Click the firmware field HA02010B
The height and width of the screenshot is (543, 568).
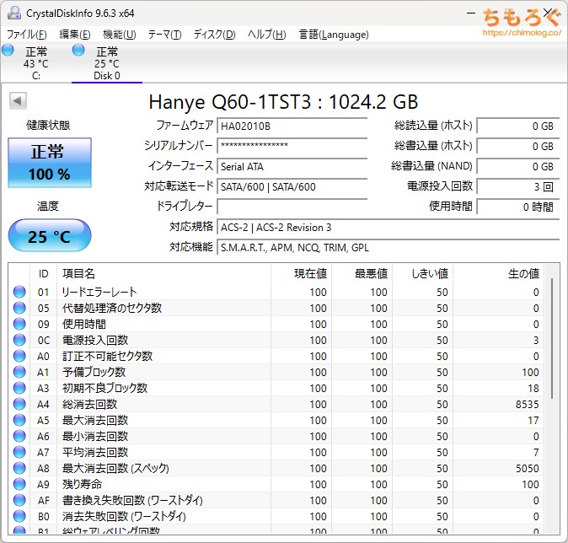tap(292, 126)
